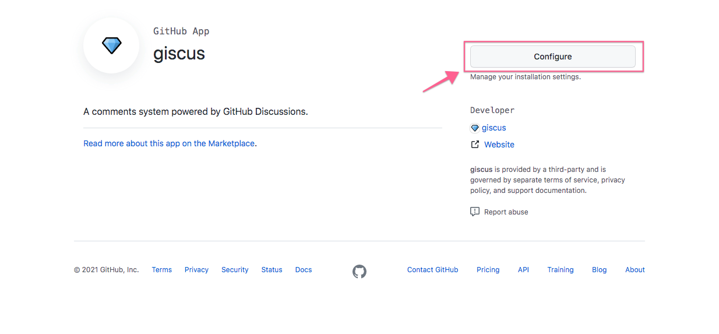Open the Docs footer link
719x334 pixels.
point(304,270)
